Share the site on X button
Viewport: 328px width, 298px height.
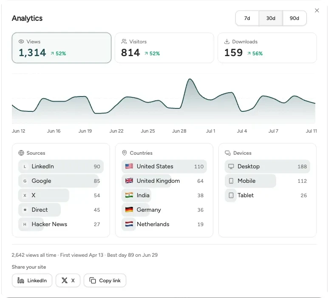click(68, 281)
